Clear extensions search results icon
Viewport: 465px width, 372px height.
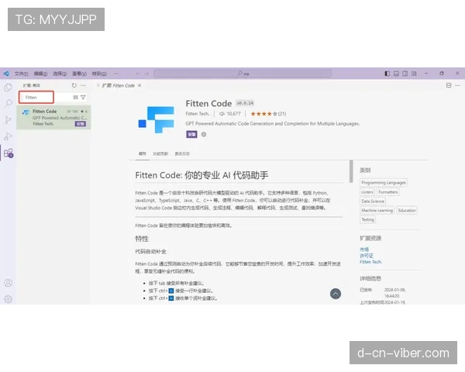click(76, 98)
